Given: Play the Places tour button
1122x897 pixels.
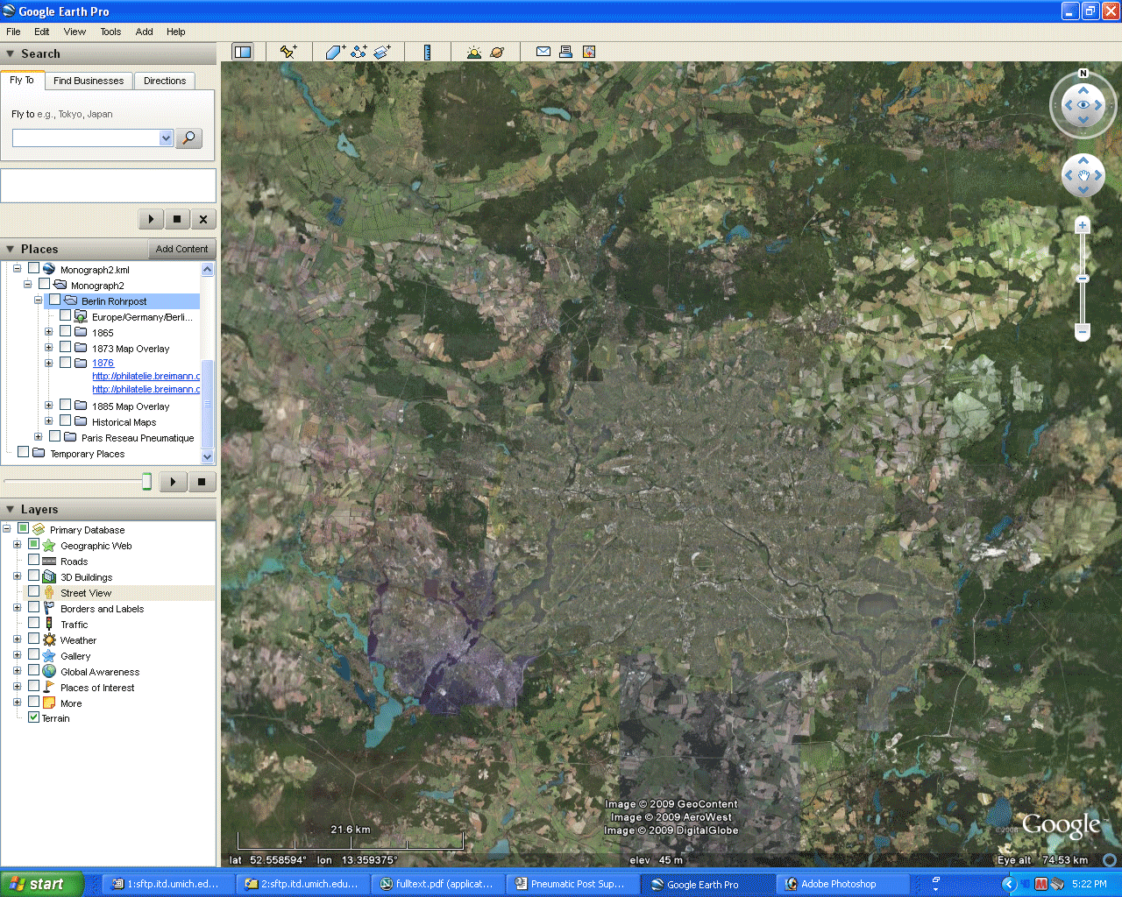Looking at the screenshot, I should (174, 482).
